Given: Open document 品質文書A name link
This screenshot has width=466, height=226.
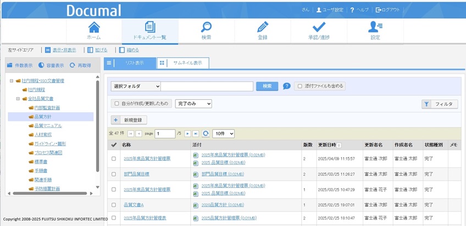Looking at the screenshot, I should pos(134,205).
